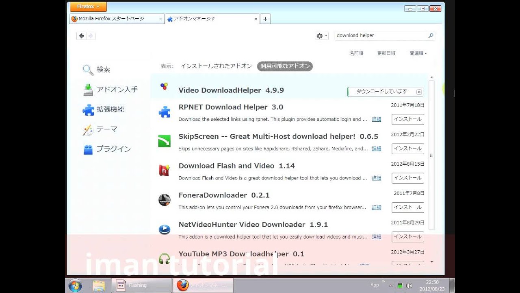Open Windows Explorer from the taskbar
This screenshot has height=293, width=520.
pos(99,285)
